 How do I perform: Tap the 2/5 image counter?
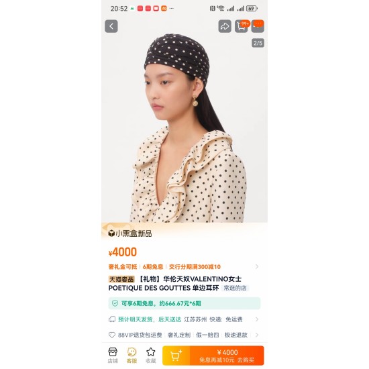258,43
